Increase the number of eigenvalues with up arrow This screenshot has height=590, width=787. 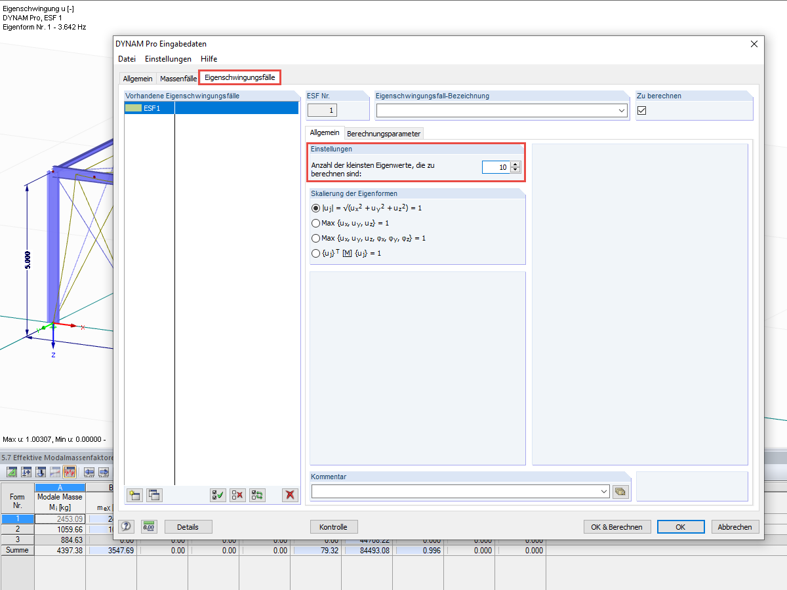pos(515,164)
